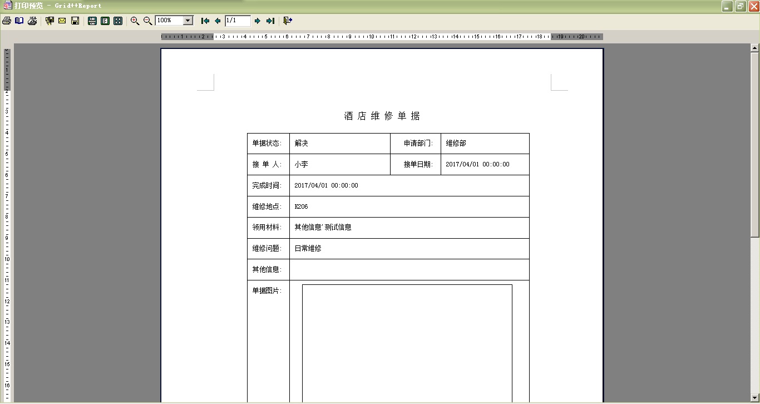Click the 申请部门 label

418,144
